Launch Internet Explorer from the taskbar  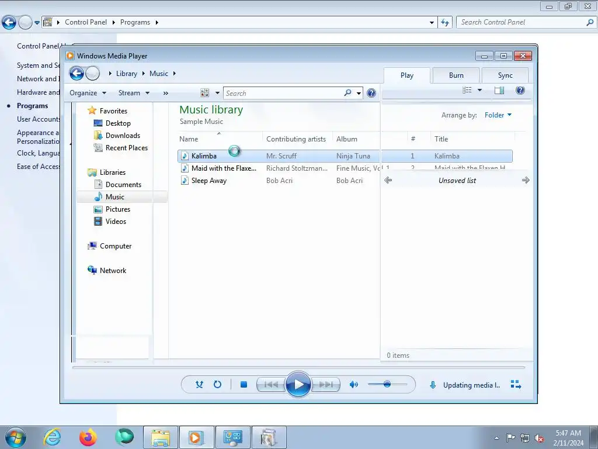point(52,437)
